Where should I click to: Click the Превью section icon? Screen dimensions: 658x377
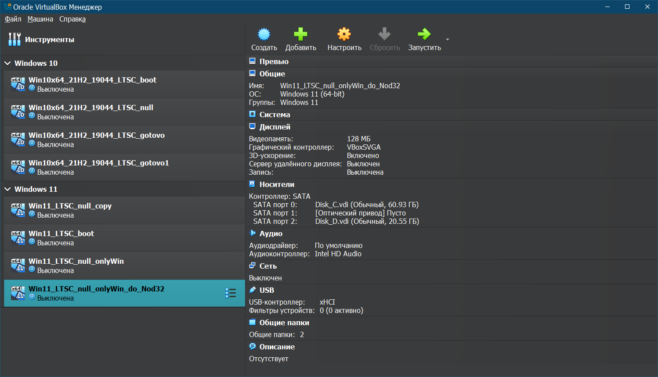coord(252,61)
